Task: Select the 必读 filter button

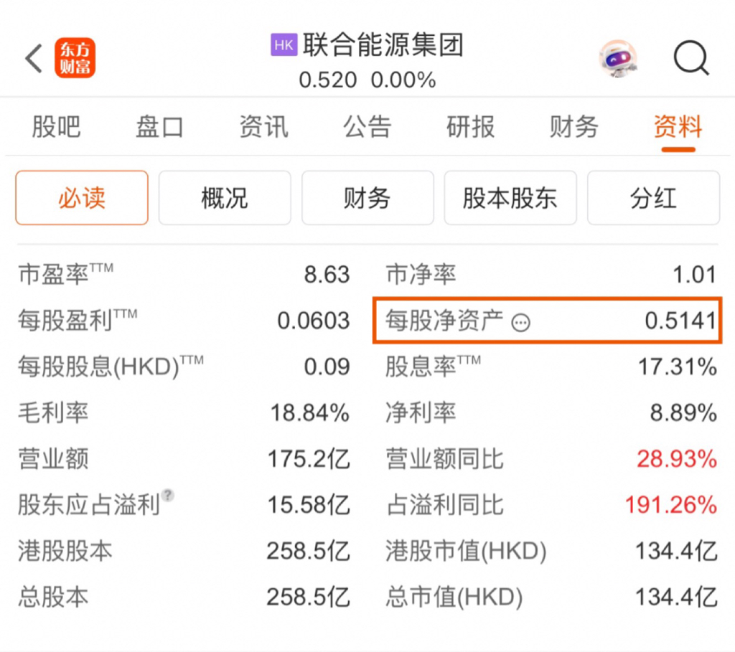Action: tap(82, 198)
